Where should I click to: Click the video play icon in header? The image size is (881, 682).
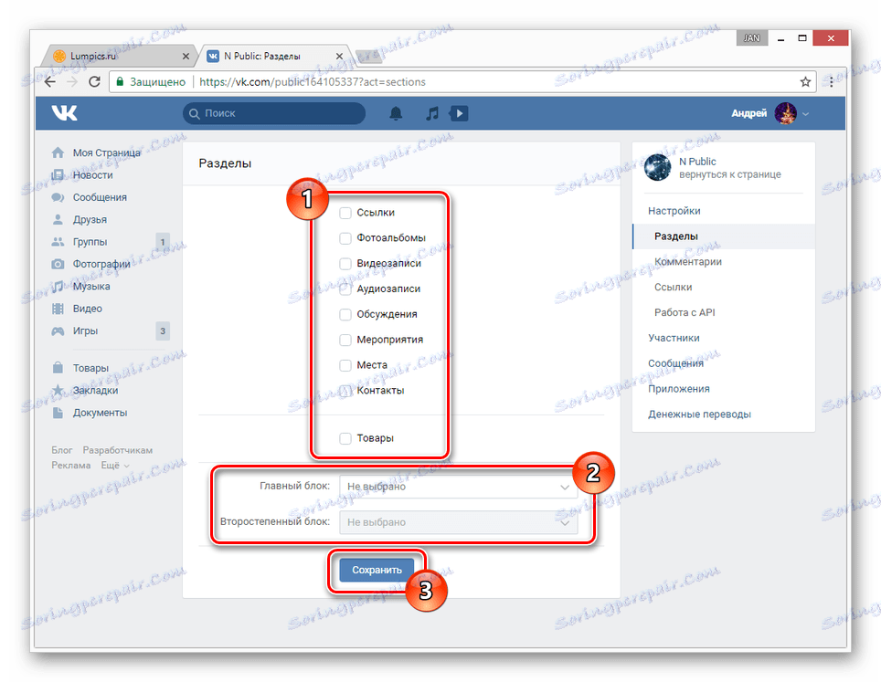coord(459,113)
